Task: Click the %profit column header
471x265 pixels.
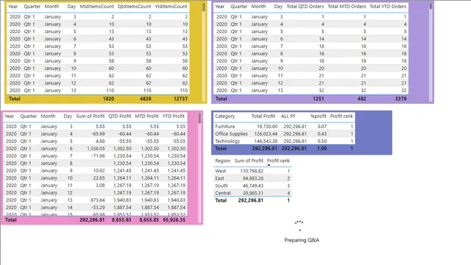Action: (319, 116)
